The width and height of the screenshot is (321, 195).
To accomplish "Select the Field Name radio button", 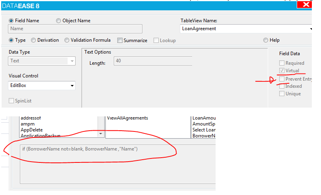I will pos(11,21).
